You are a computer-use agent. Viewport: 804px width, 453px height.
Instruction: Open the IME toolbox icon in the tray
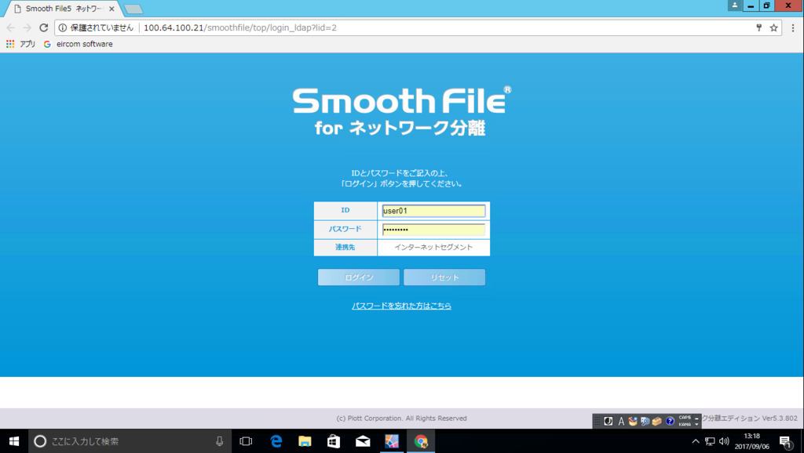[x=656, y=420]
